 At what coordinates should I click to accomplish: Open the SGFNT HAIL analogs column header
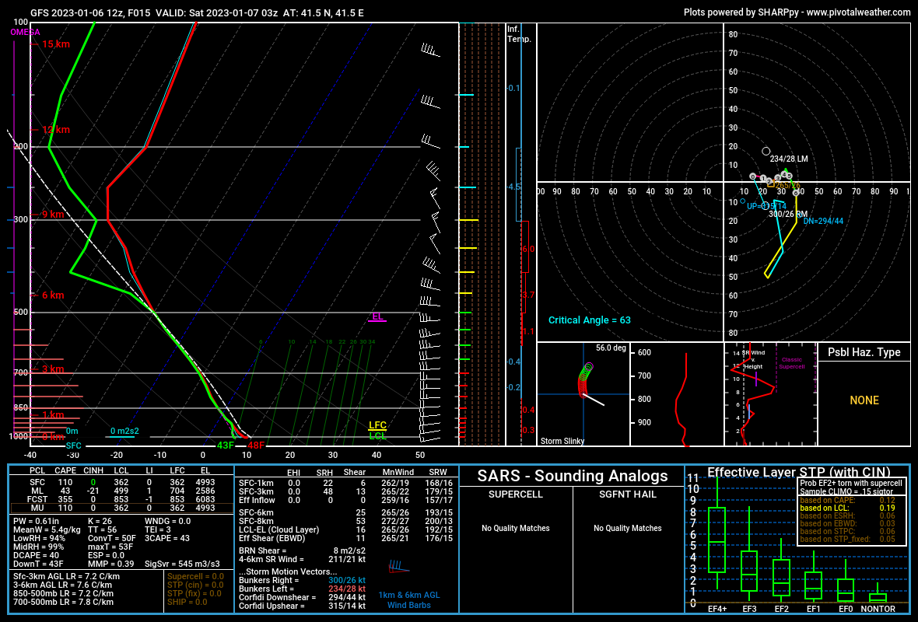(628, 494)
